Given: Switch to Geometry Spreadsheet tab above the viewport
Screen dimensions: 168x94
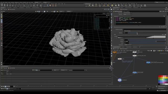Looking at the screenshot, I should pos(36,8).
